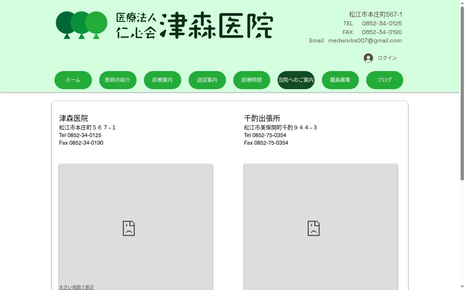The width and height of the screenshot is (465, 290).
Task: Select 当院へのご案内 menu item
Action: [296, 80]
